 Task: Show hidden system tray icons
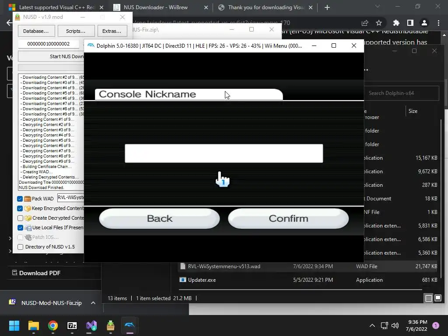pos(372,325)
